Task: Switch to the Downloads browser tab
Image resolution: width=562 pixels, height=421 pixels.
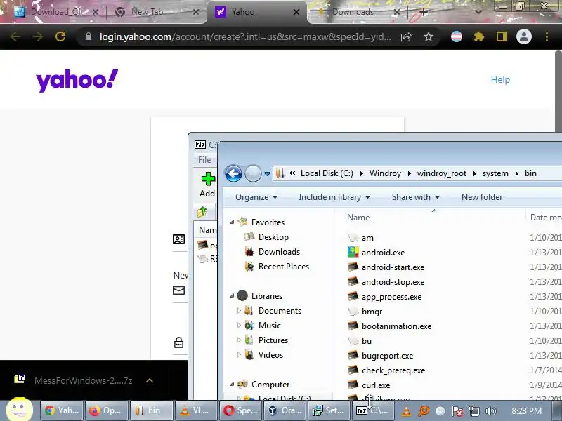Action: point(358,12)
